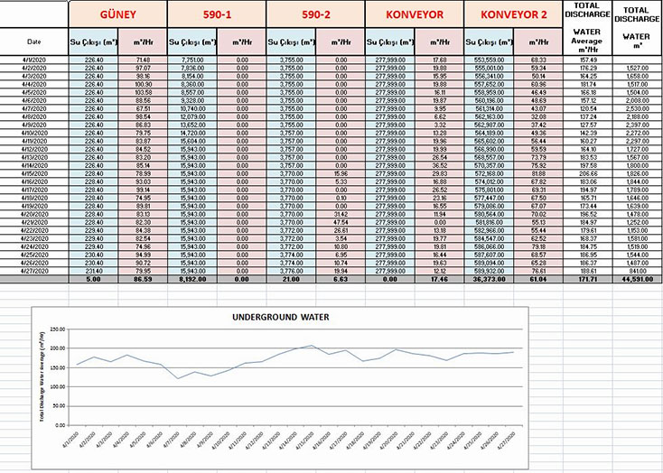Select KONVEYOR 2 m³/Hr value 76.61
Image resolution: width=663 pixels, height=473 pixels.
pos(538,271)
